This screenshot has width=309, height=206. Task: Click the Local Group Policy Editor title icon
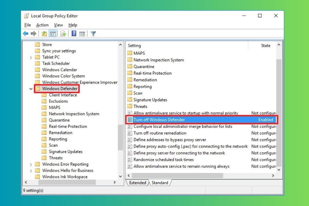tap(26, 16)
